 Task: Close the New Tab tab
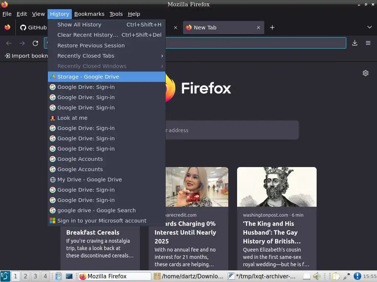tap(258, 28)
